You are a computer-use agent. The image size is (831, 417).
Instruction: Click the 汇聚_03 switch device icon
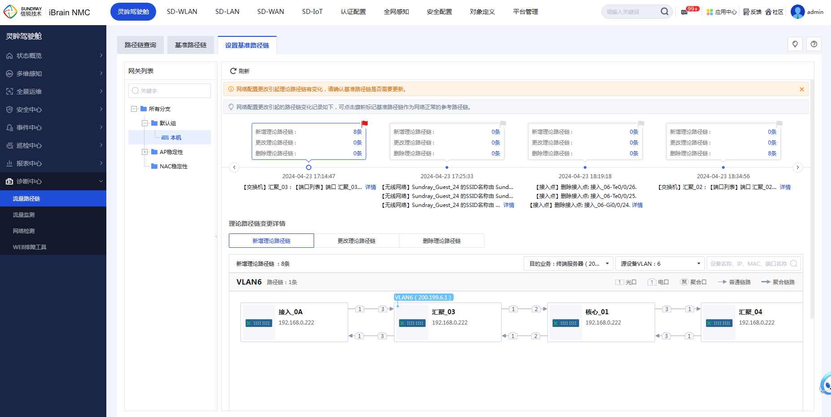pos(412,323)
